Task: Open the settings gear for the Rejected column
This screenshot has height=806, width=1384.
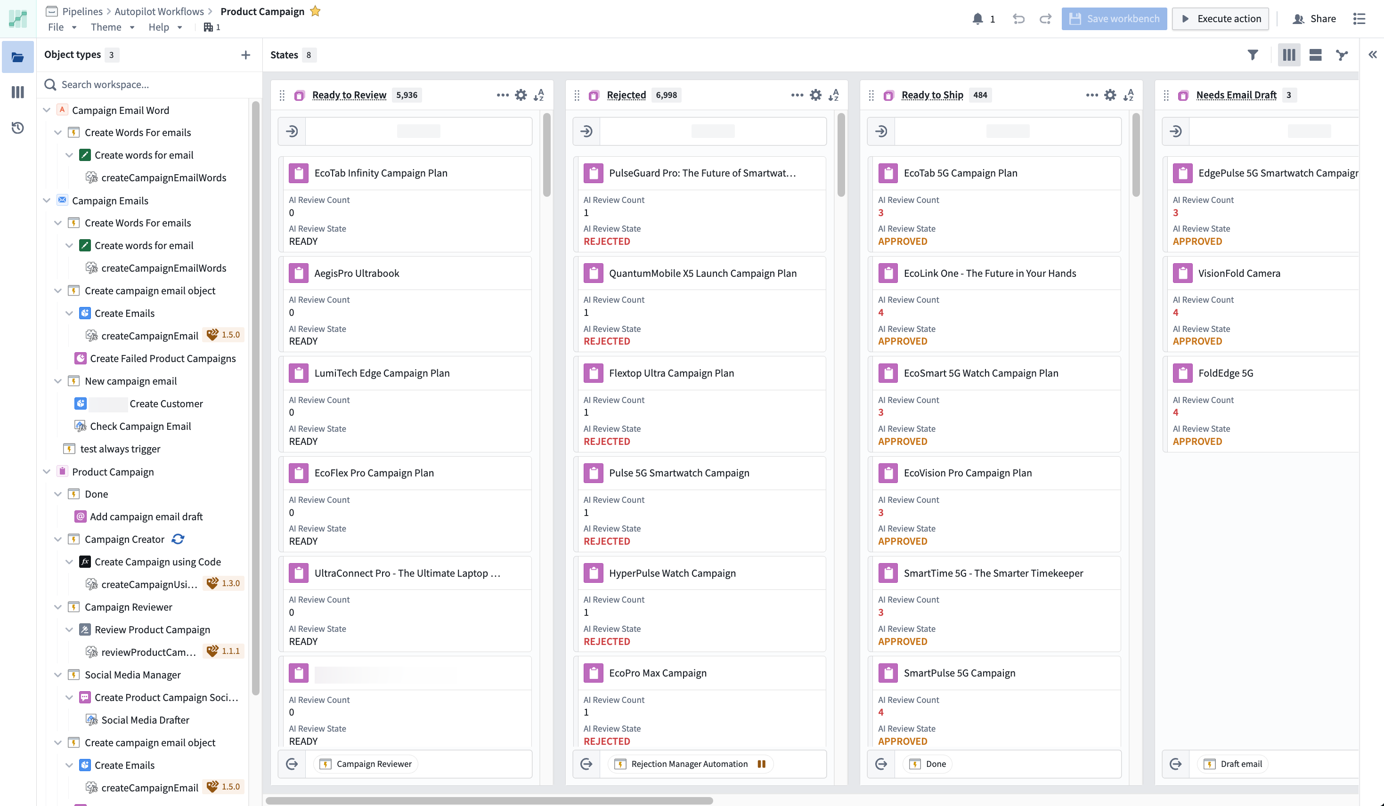Action: [815, 95]
